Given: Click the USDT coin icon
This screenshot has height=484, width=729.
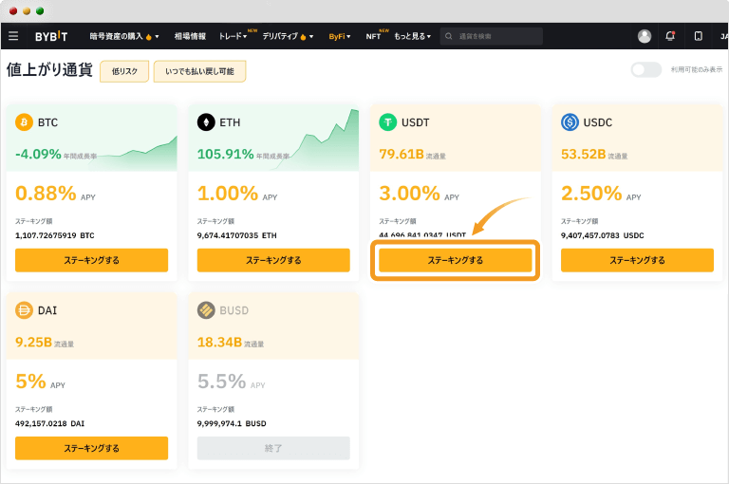Looking at the screenshot, I should (387, 122).
